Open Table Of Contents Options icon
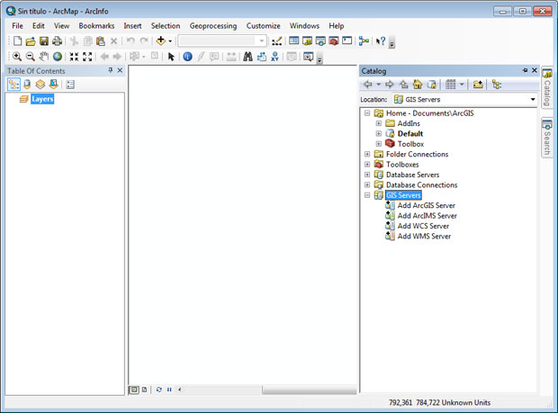 70,85
